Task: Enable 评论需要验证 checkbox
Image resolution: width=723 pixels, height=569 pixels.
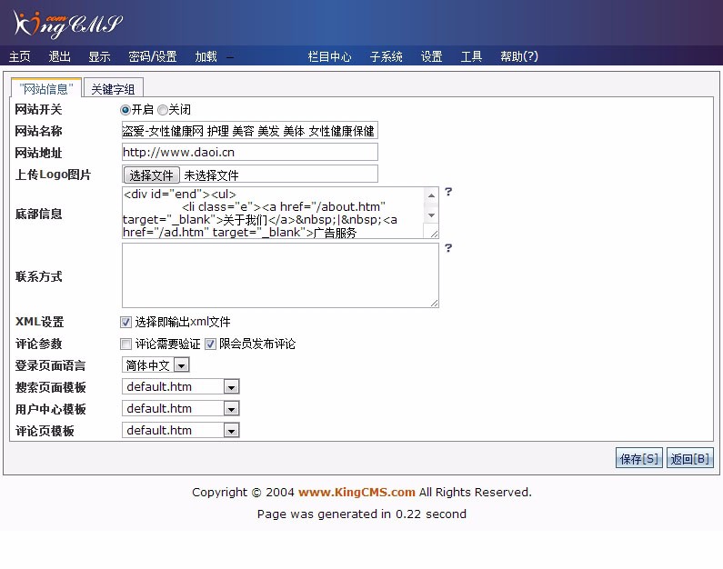Action: pyautogui.click(x=126, y=344)
